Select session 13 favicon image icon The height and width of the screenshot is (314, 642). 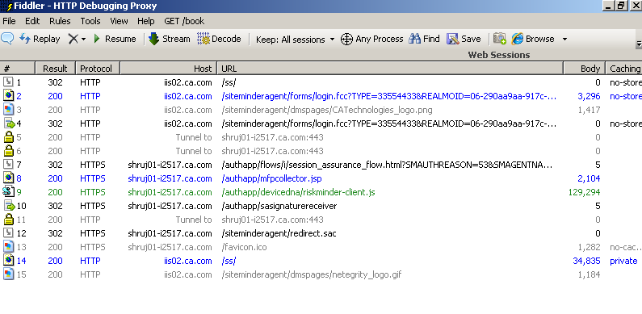[x=9, y=247]
